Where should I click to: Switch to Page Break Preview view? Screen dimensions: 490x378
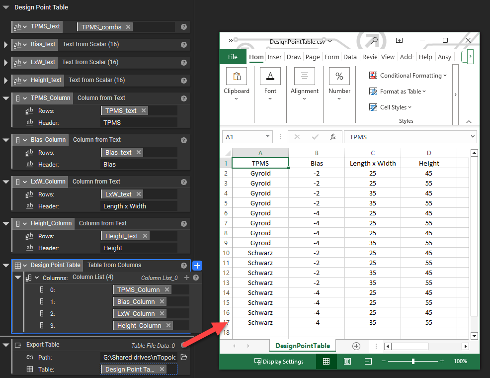368,362
